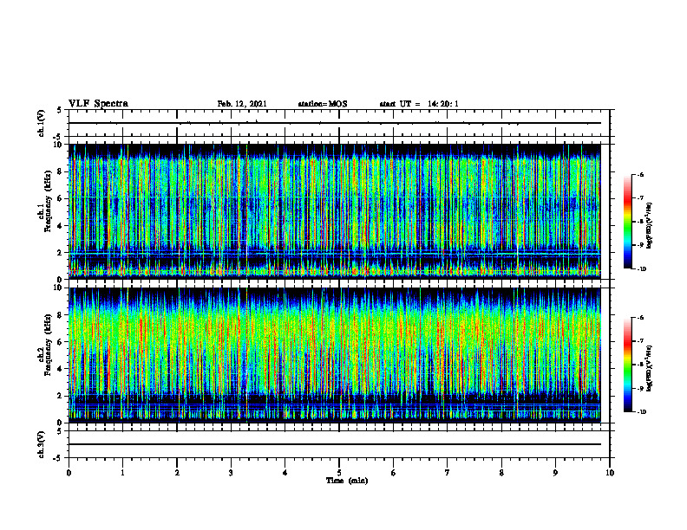Viewport: 687px width, 530px height.
Task: Click the "-10" label on ch.2 color scale
Action: point(641,412)
